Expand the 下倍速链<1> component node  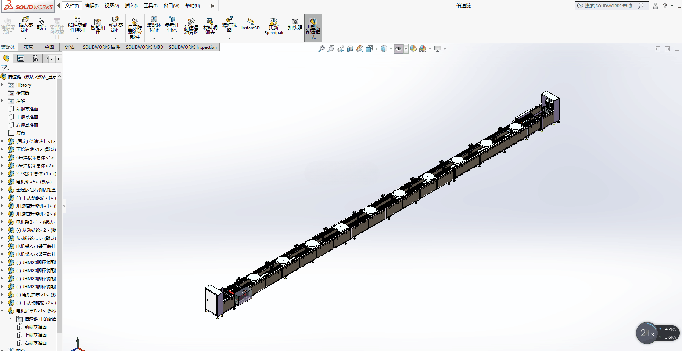pyautogui.click(x=2, y=149)
